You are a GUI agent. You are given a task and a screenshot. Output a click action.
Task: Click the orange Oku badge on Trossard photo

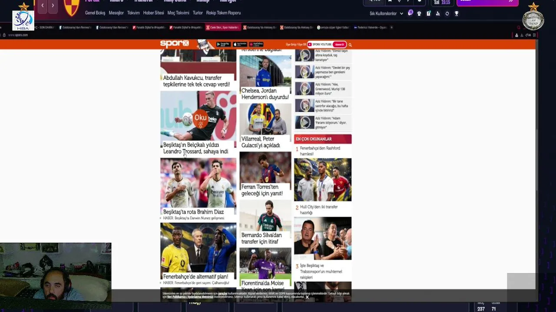point(201,119)
